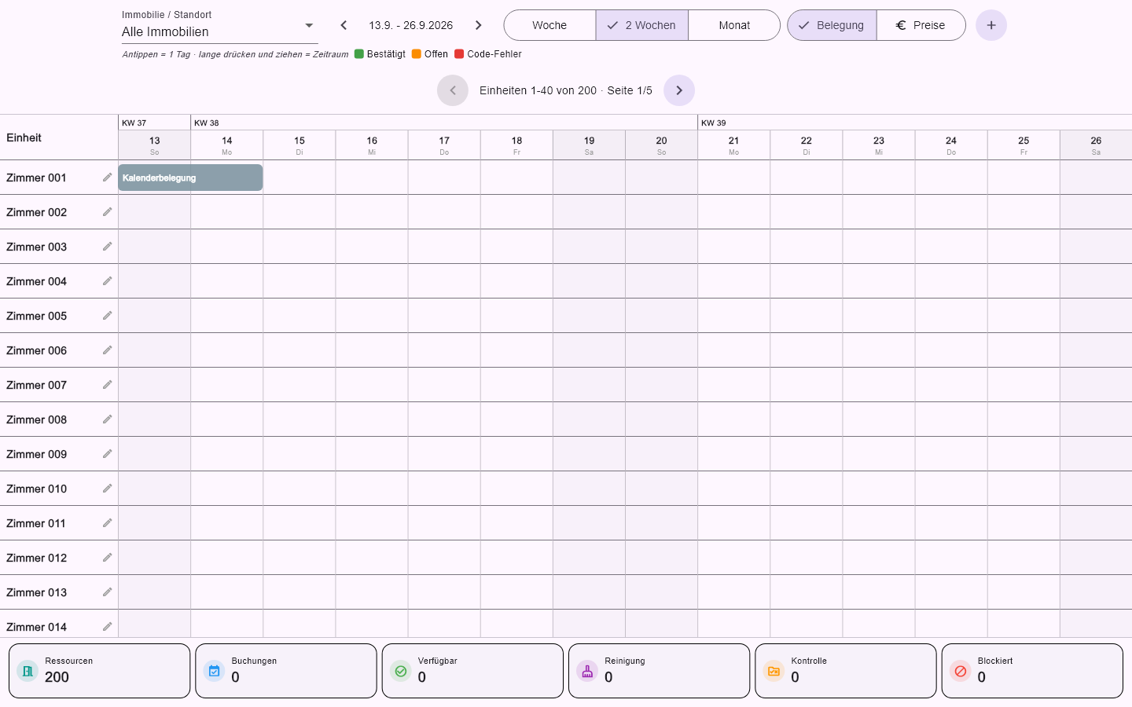Image resolution: width=1132 pixels, height=707 pixels.
Task: Edit Zimmer 004 entry
Action: click(107, 281)
